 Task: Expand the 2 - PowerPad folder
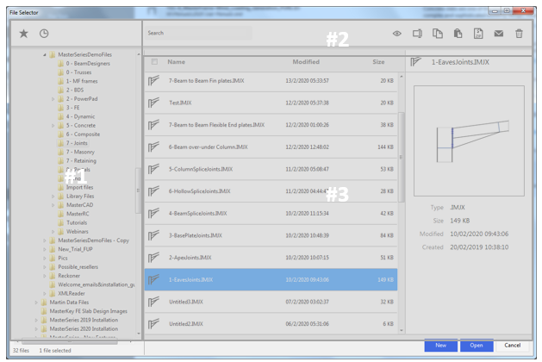52,99
